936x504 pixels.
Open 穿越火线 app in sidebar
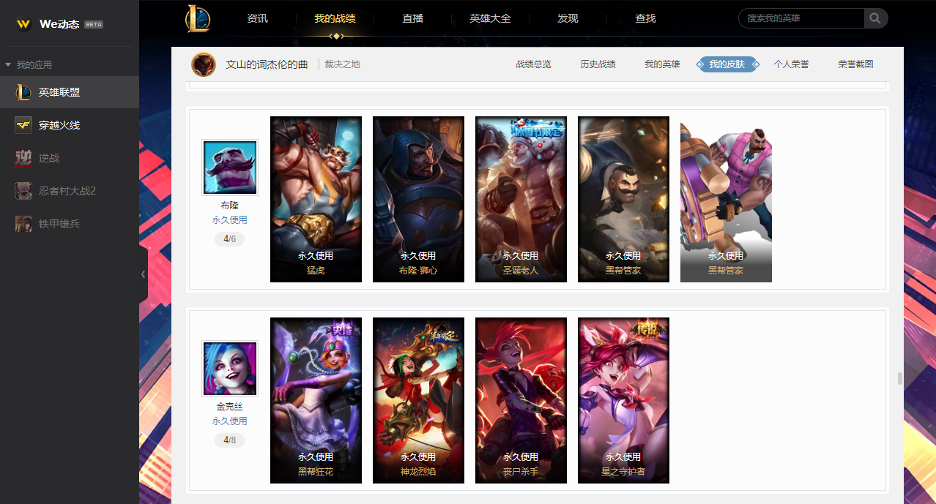tap(70, 125)
